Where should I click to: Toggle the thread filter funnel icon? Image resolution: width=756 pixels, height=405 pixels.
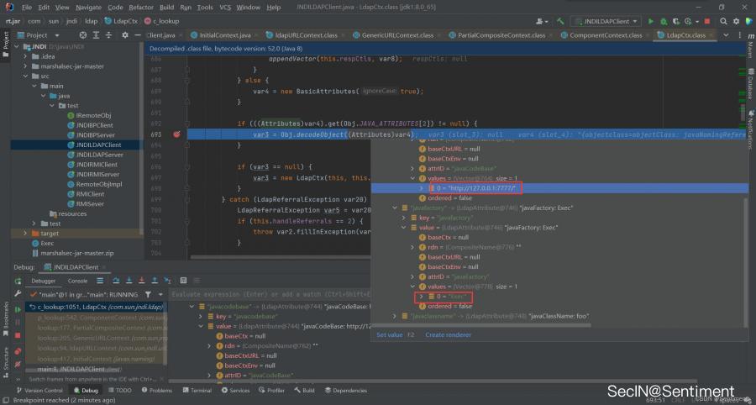[x=149, y=295]
